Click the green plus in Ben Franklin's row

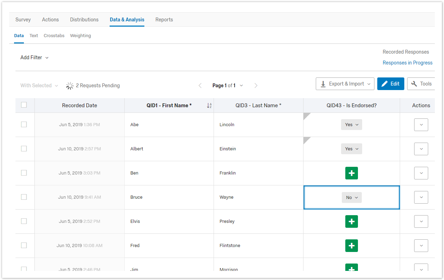tap(351, 173)
